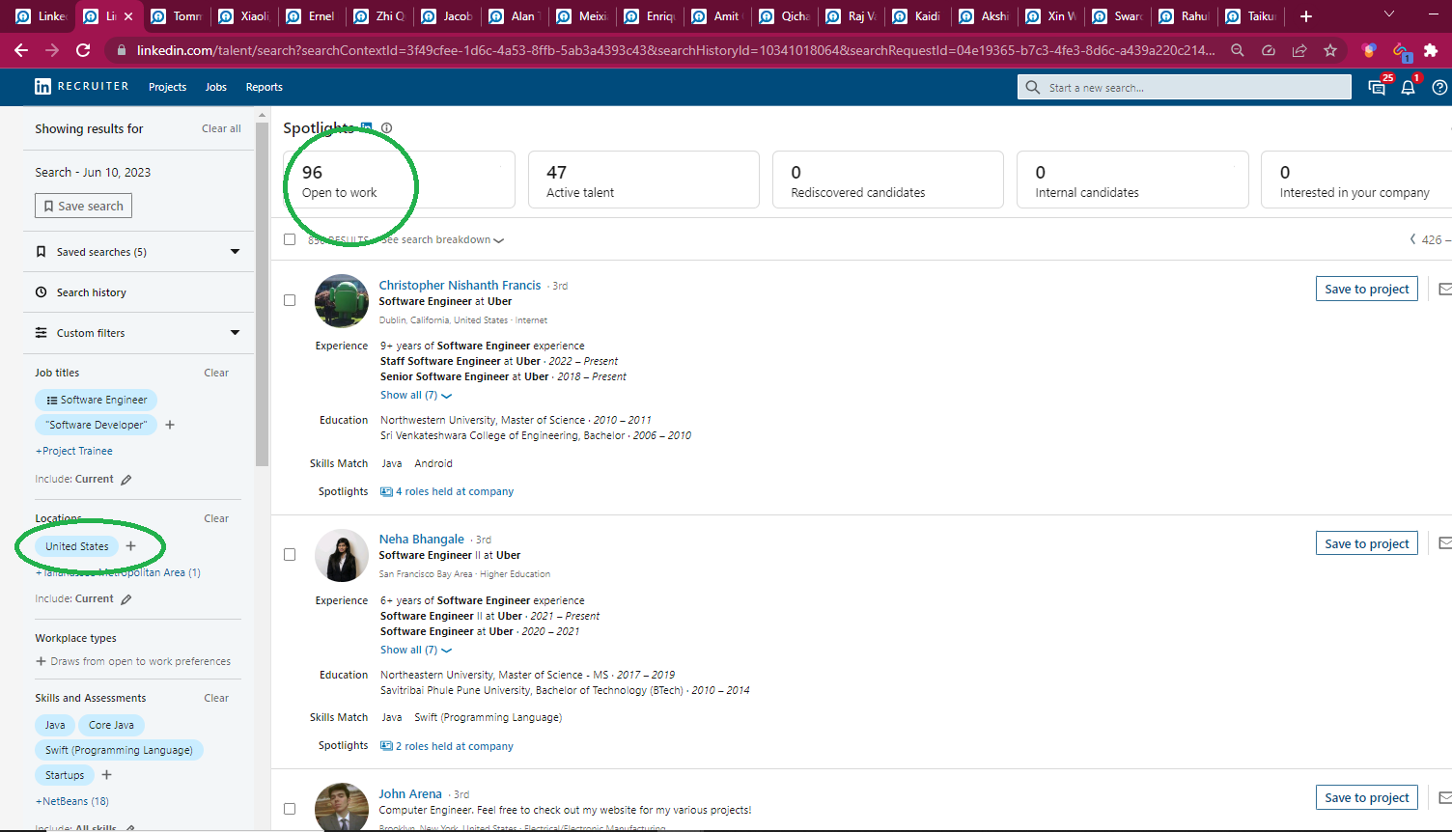Open the Projects menu
Image resolution: width=1452 pixels, height=832 pixels.
(x=167, y=87)
